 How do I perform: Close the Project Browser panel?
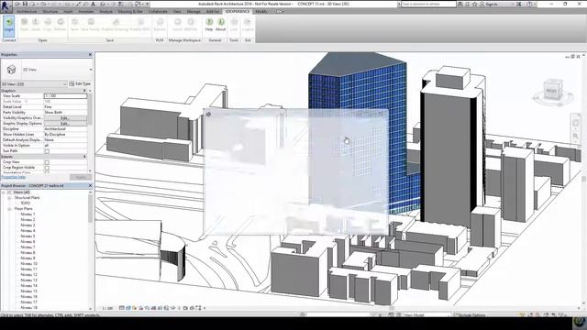point(90,185)
